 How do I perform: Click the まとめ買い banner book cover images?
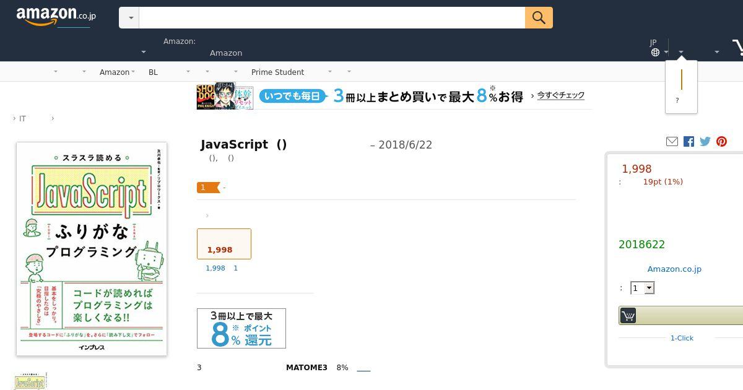point(225,96)
